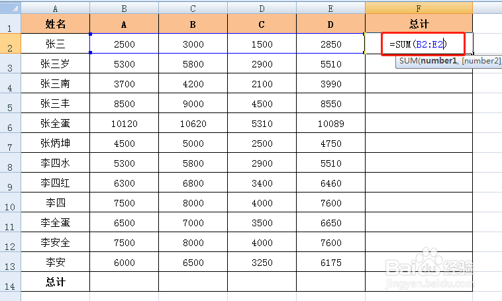502x301 pixels.
Task: Select column B header
Action: [125, 9]
